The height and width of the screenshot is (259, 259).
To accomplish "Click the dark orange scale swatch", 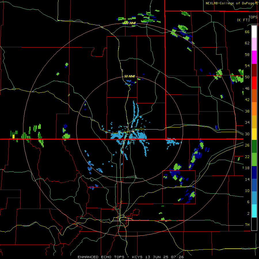I will tap(254, 96).
